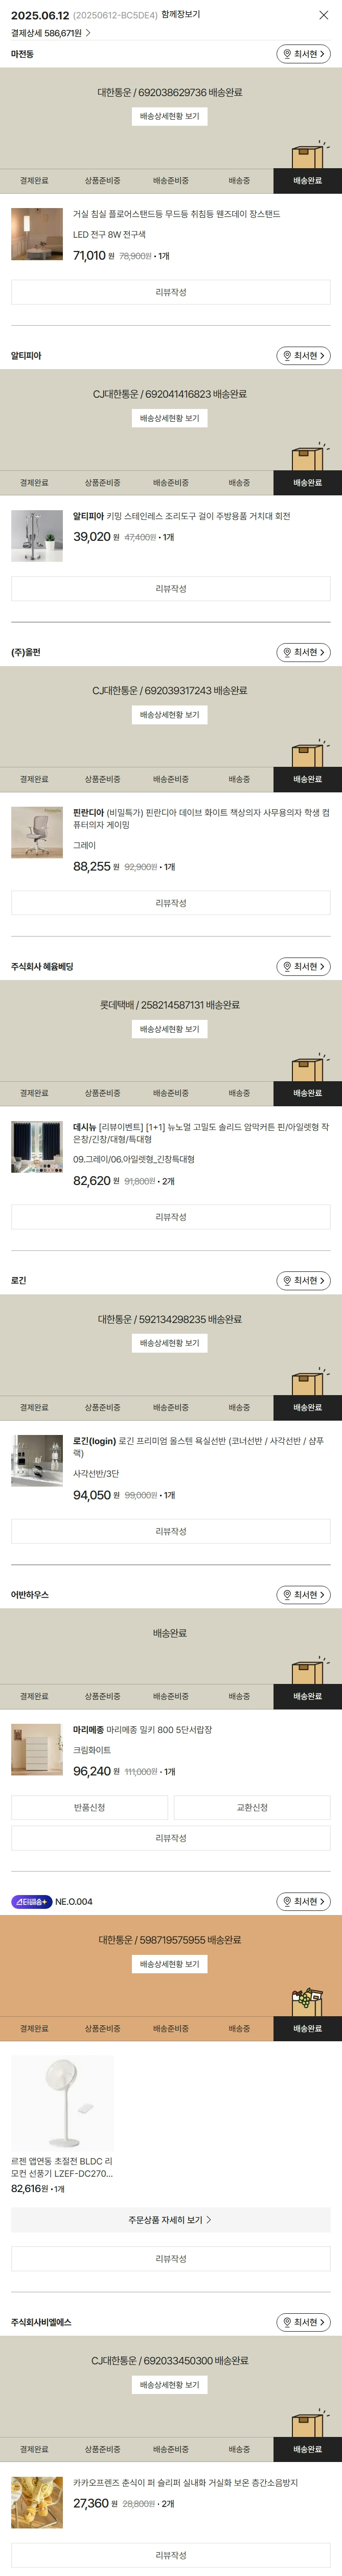
Task: Request an exchange for 마리메종 drawer chest
Action: pos(252,1807)
